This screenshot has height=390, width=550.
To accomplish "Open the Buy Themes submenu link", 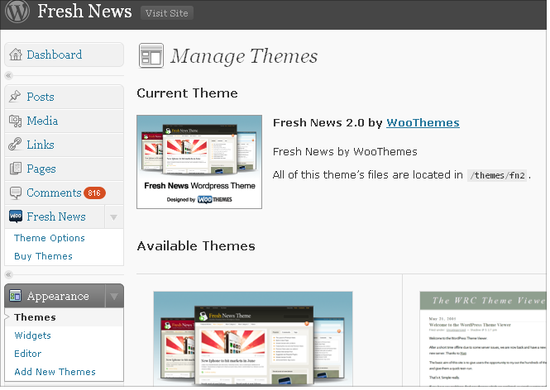I will coord(43,256).
